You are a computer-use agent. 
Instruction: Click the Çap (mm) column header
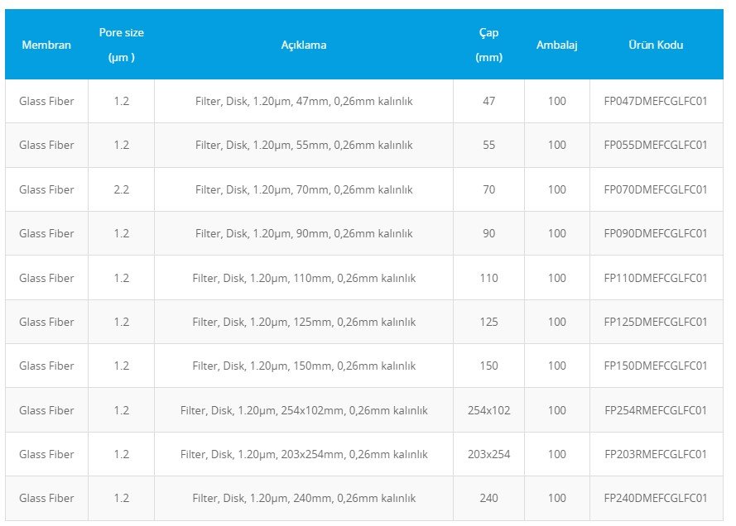(488, 45)
